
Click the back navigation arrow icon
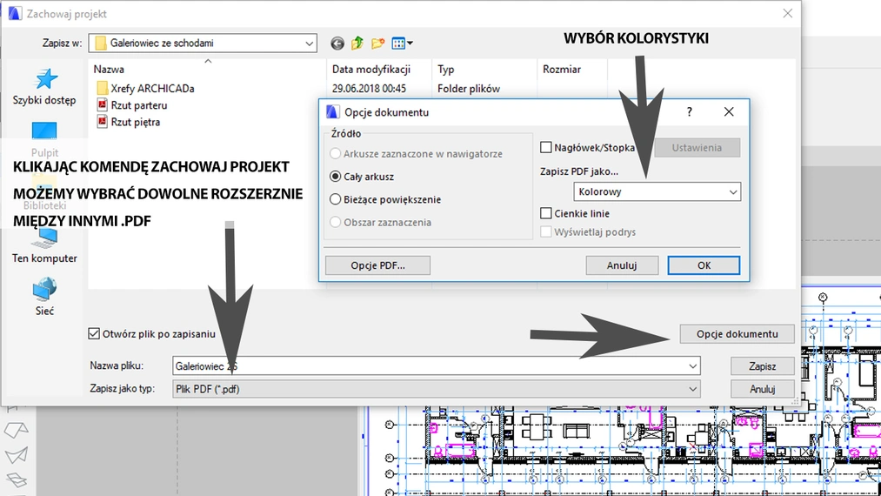[337, 43]
